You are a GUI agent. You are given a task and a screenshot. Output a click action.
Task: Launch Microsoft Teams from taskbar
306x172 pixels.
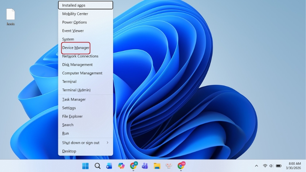[x=145, y=166]
